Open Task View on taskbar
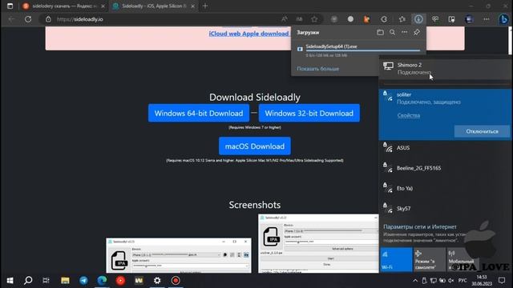The image size is (513, 288). pos(46,281)
